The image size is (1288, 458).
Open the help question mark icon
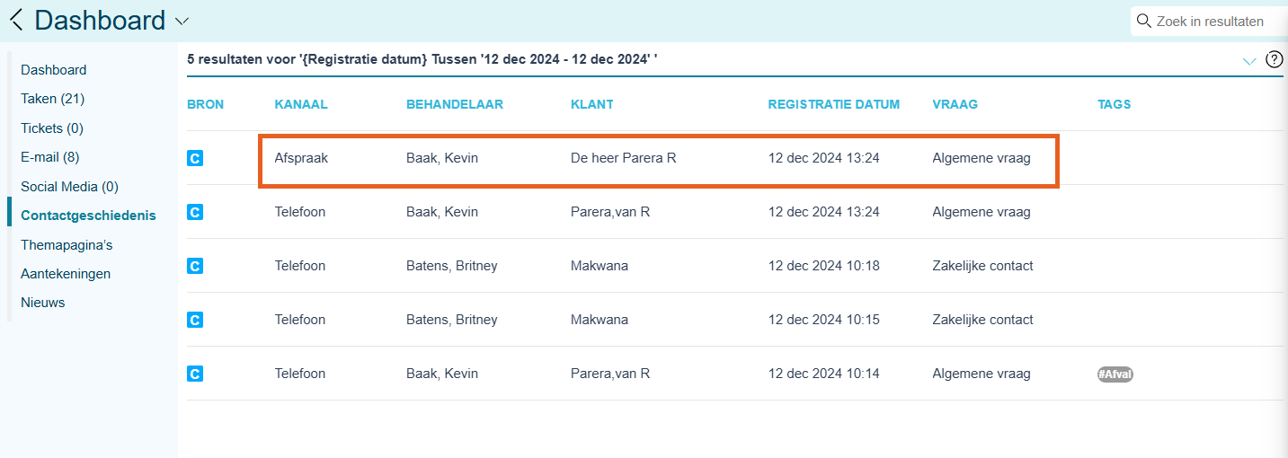1274,60
